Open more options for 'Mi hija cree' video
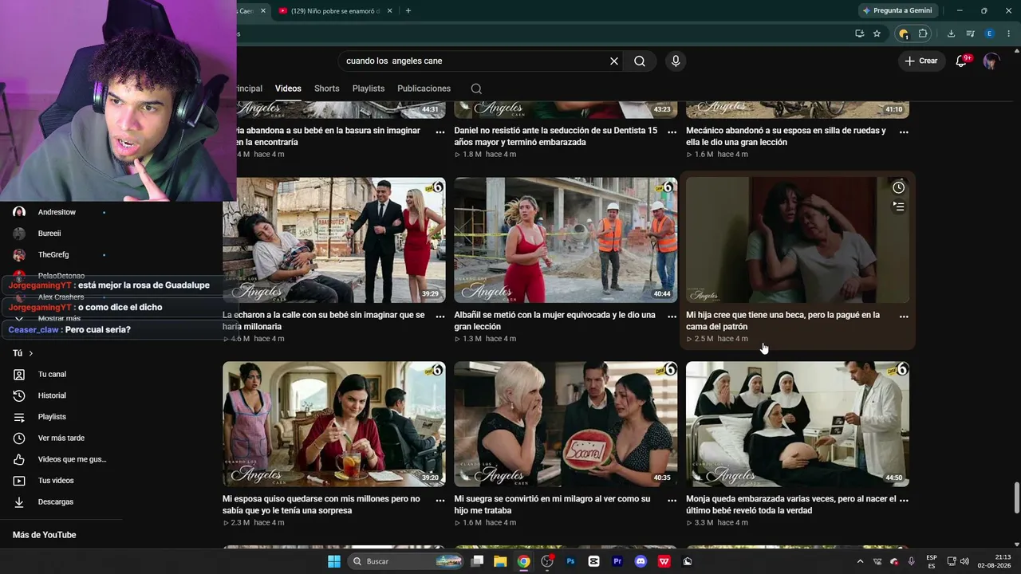Viewport: 1021px width, 574px height. click(x=904, y=316)
